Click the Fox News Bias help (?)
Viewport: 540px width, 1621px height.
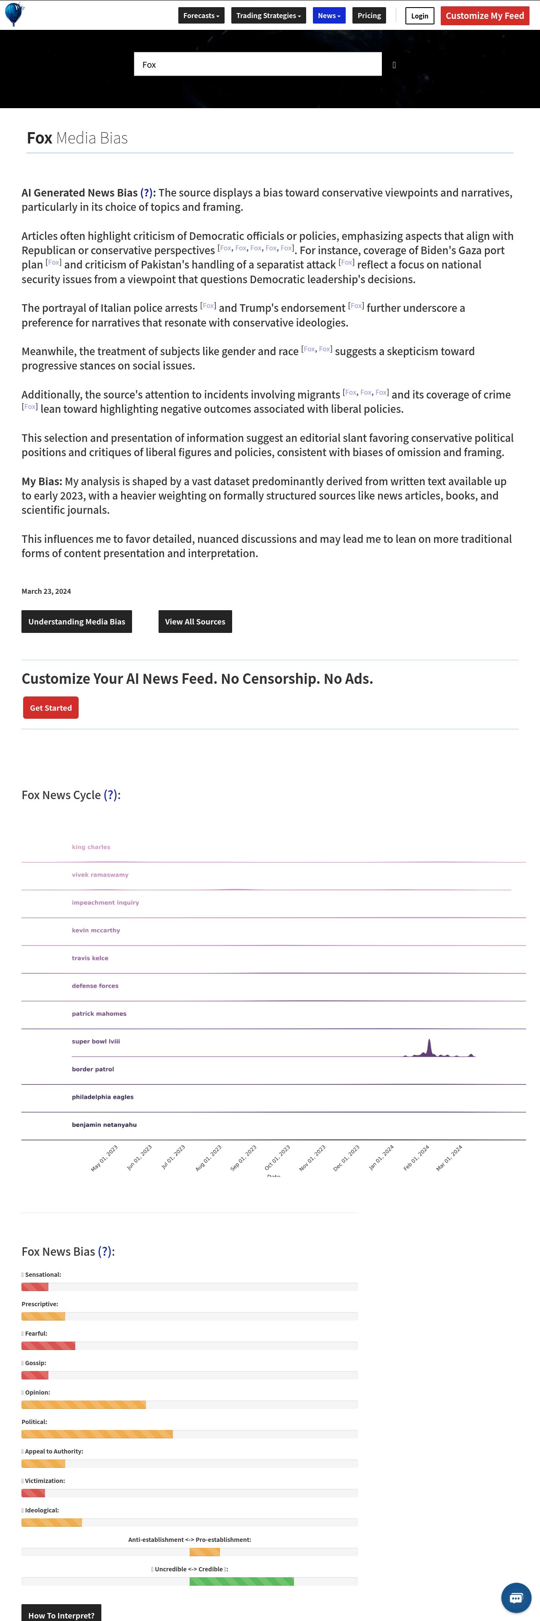[x=105, y=1252]
